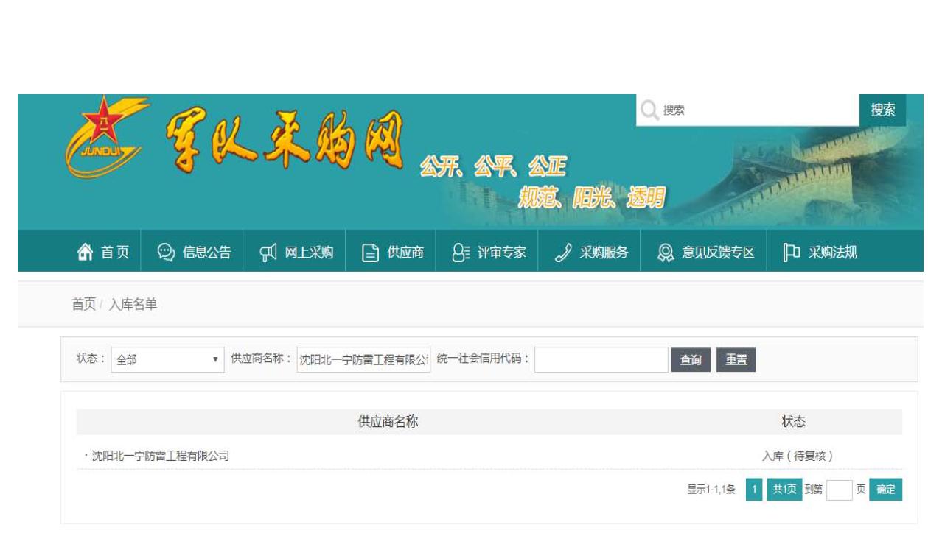This screenshot has width=928, height=547.
Task: Click the 供应商名称 input field
Action: tap(363, 360)
